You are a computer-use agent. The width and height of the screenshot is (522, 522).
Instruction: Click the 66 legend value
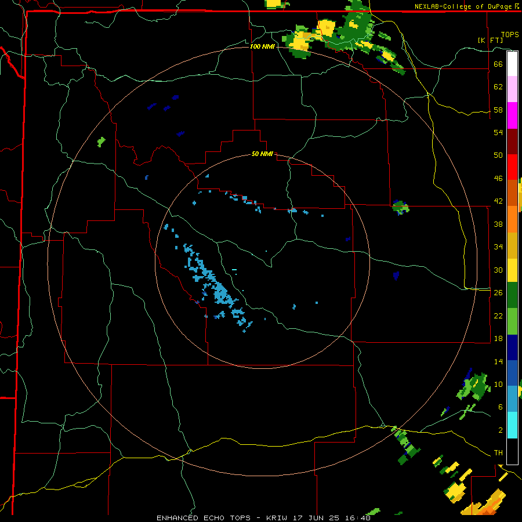(x=498, y=64)
